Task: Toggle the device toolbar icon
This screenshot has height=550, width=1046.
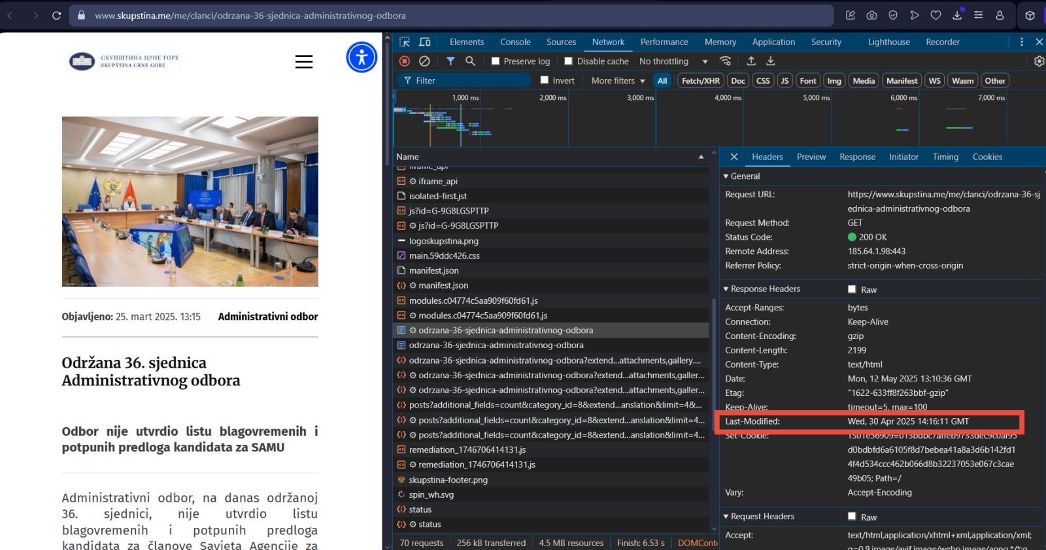Action: point(425,42)
